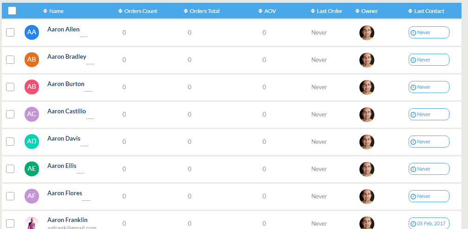The height and width of the screenshot is (229, 468).
Task: Click the owner photo in Aaron Davis's row
Action: coord(367,142)
